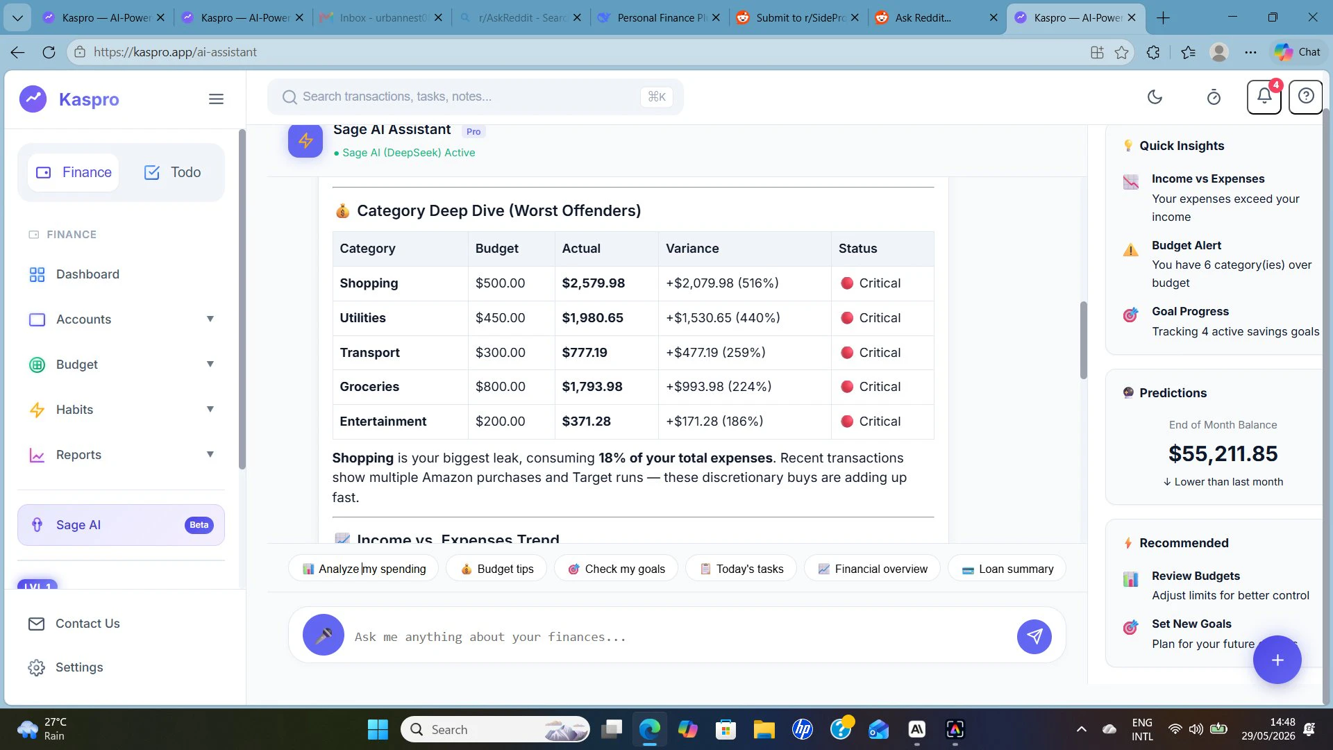Toggle dark mode moon icon

click(1155, 97)
